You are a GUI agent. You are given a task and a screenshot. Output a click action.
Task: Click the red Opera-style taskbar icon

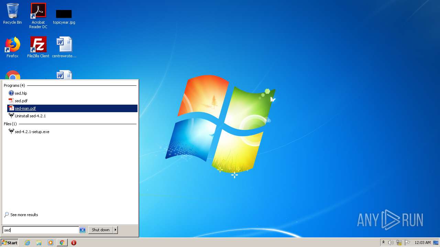[x=74, y=243]
